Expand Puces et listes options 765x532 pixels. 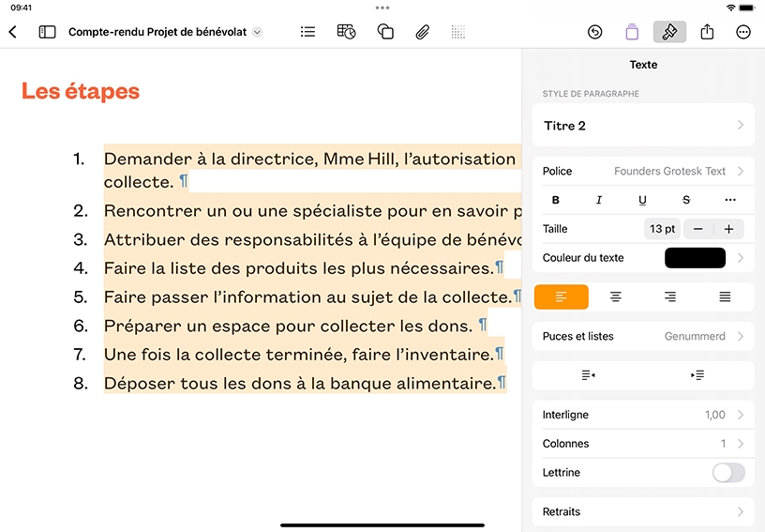(x=643, y=336)
